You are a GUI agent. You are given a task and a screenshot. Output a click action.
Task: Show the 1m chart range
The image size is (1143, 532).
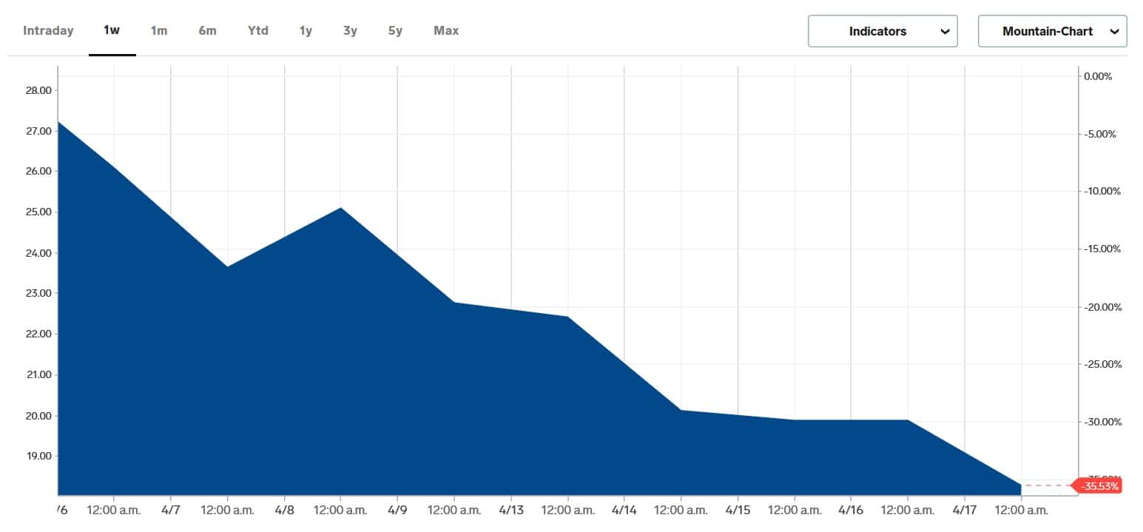pos(159,31)
